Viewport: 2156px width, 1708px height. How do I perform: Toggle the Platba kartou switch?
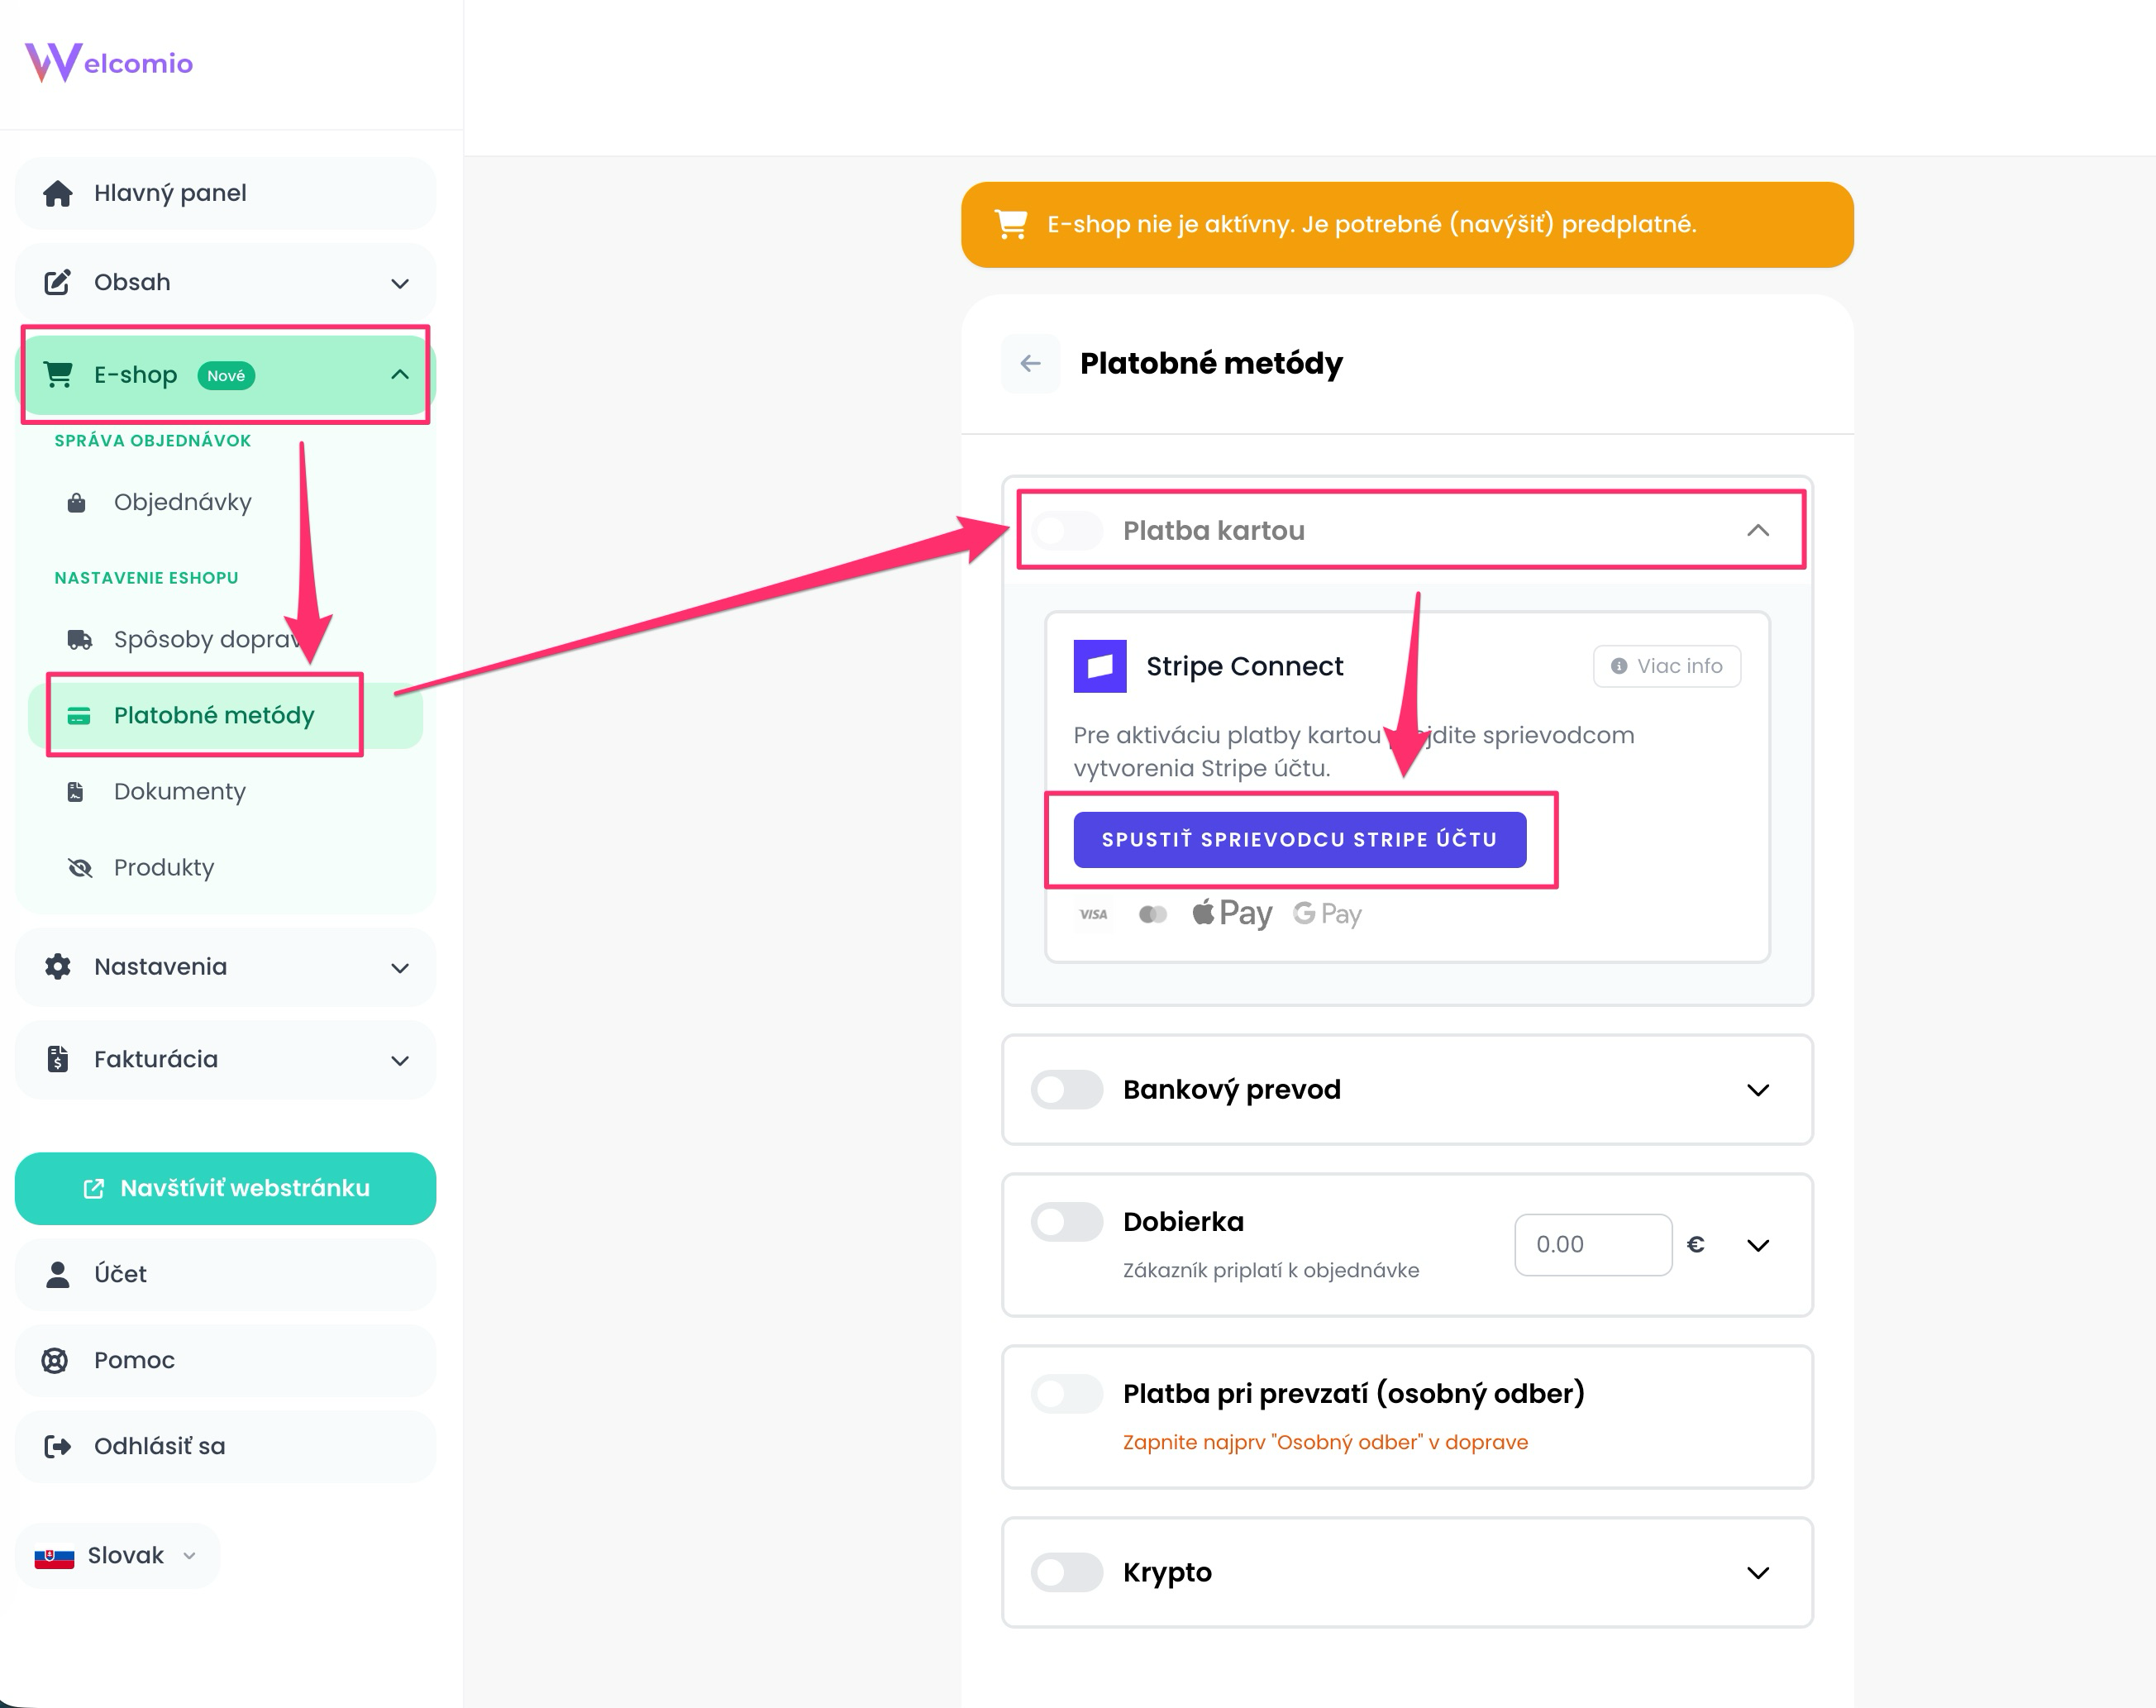coord(1067,530)
